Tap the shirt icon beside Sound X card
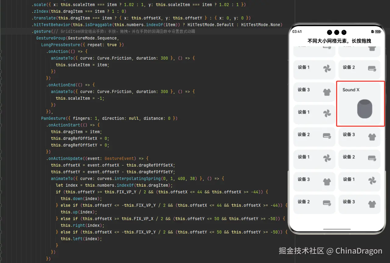The image size is (390, 263). 327,92
